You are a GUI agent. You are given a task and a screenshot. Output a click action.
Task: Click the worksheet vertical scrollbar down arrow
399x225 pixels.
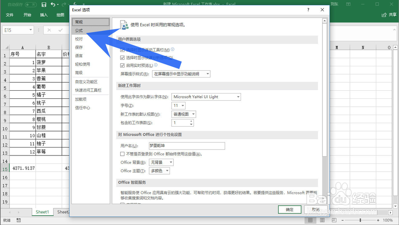tap(395, 206)
